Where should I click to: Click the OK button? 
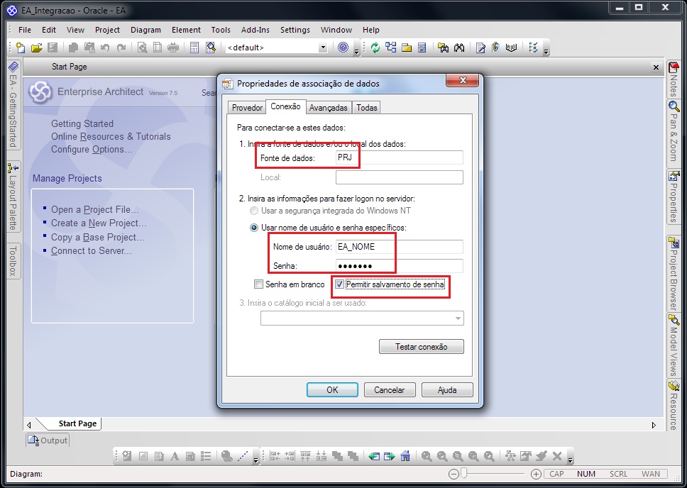pyautogui.click(x=332, y=390)
